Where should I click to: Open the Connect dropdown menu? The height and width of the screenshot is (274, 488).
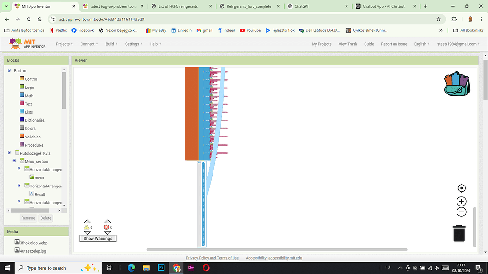(89, 44)
